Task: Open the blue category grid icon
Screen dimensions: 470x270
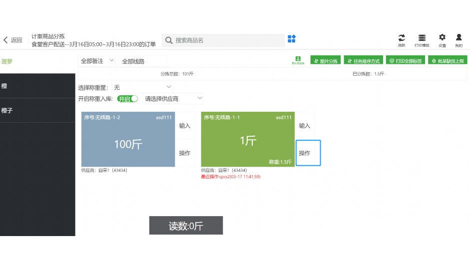Action: coord(292,39)
